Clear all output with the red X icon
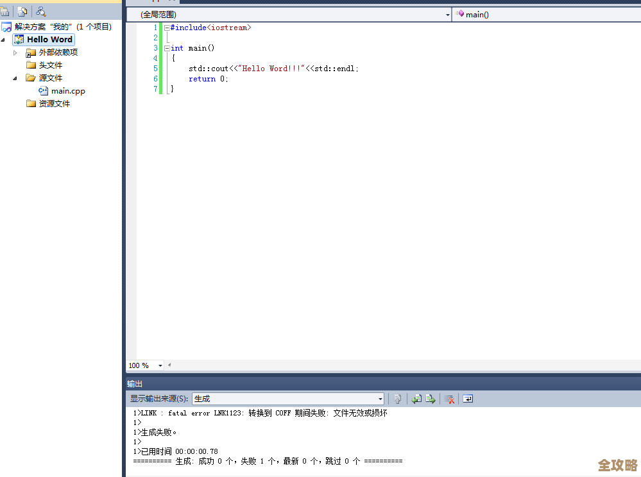The width and height of the screenshot is (641, 477). tap(450, 399)
